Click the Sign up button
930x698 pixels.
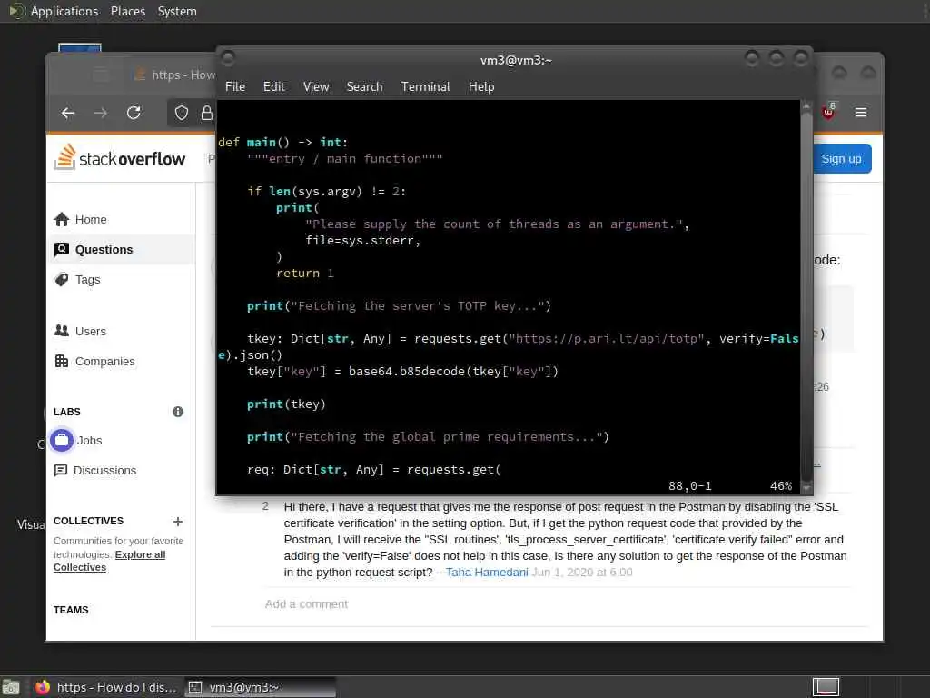(x=842, y=158)
